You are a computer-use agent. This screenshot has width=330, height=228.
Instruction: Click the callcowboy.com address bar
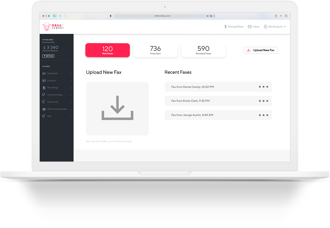coord(164,16)
